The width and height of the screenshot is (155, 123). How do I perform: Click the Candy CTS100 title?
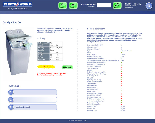pos(12,22)
